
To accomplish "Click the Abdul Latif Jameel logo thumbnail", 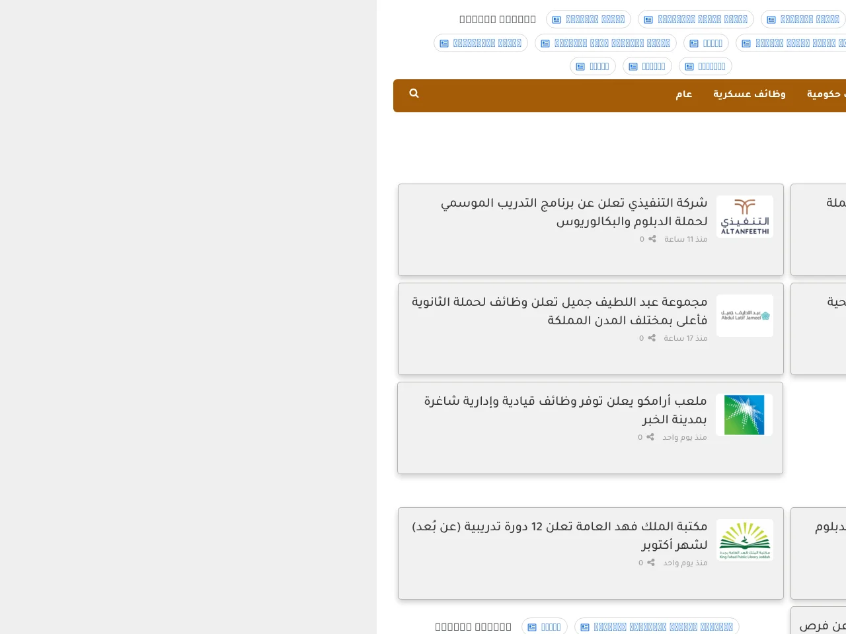I will [745, 316].
